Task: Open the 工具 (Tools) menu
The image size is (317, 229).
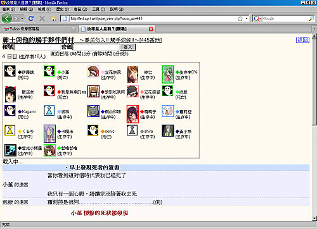Action: click(x=98, y=9)
